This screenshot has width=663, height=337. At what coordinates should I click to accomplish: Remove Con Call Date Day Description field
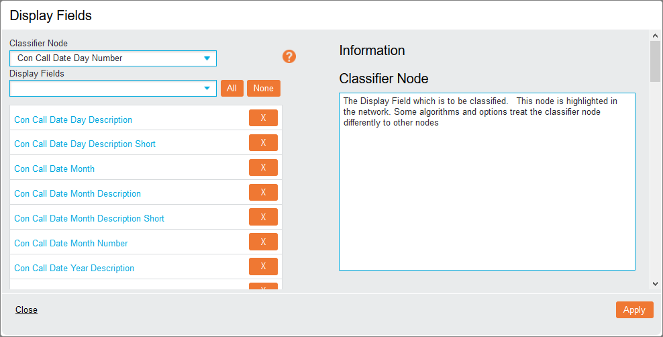click(x=263, y=118)
